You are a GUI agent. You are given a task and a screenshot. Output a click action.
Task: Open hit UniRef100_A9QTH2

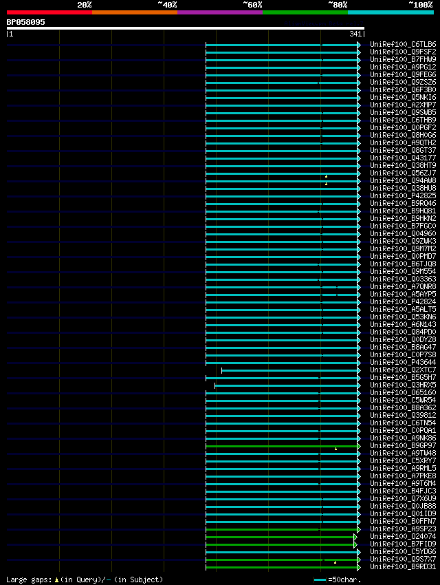[x=403, y=143]
